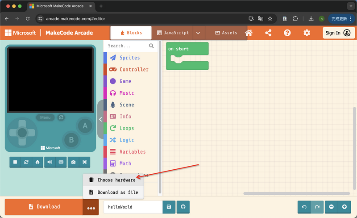Toggle the simulator keyboard controls
357x218 pixels.
[61, 162]
